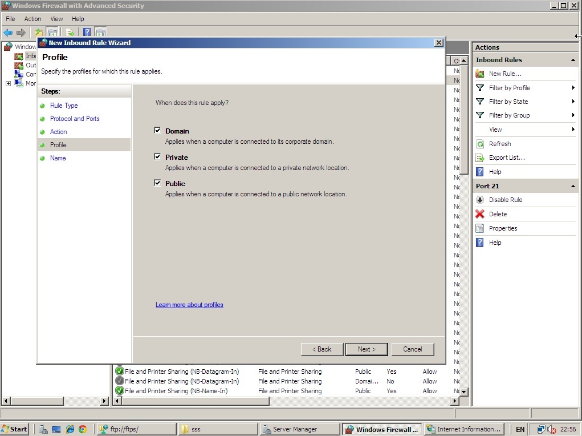This screenshot has width=582, height=436.
Task: Click the blue Back arrow in the toolbar
Action: [x=8, y=33]
